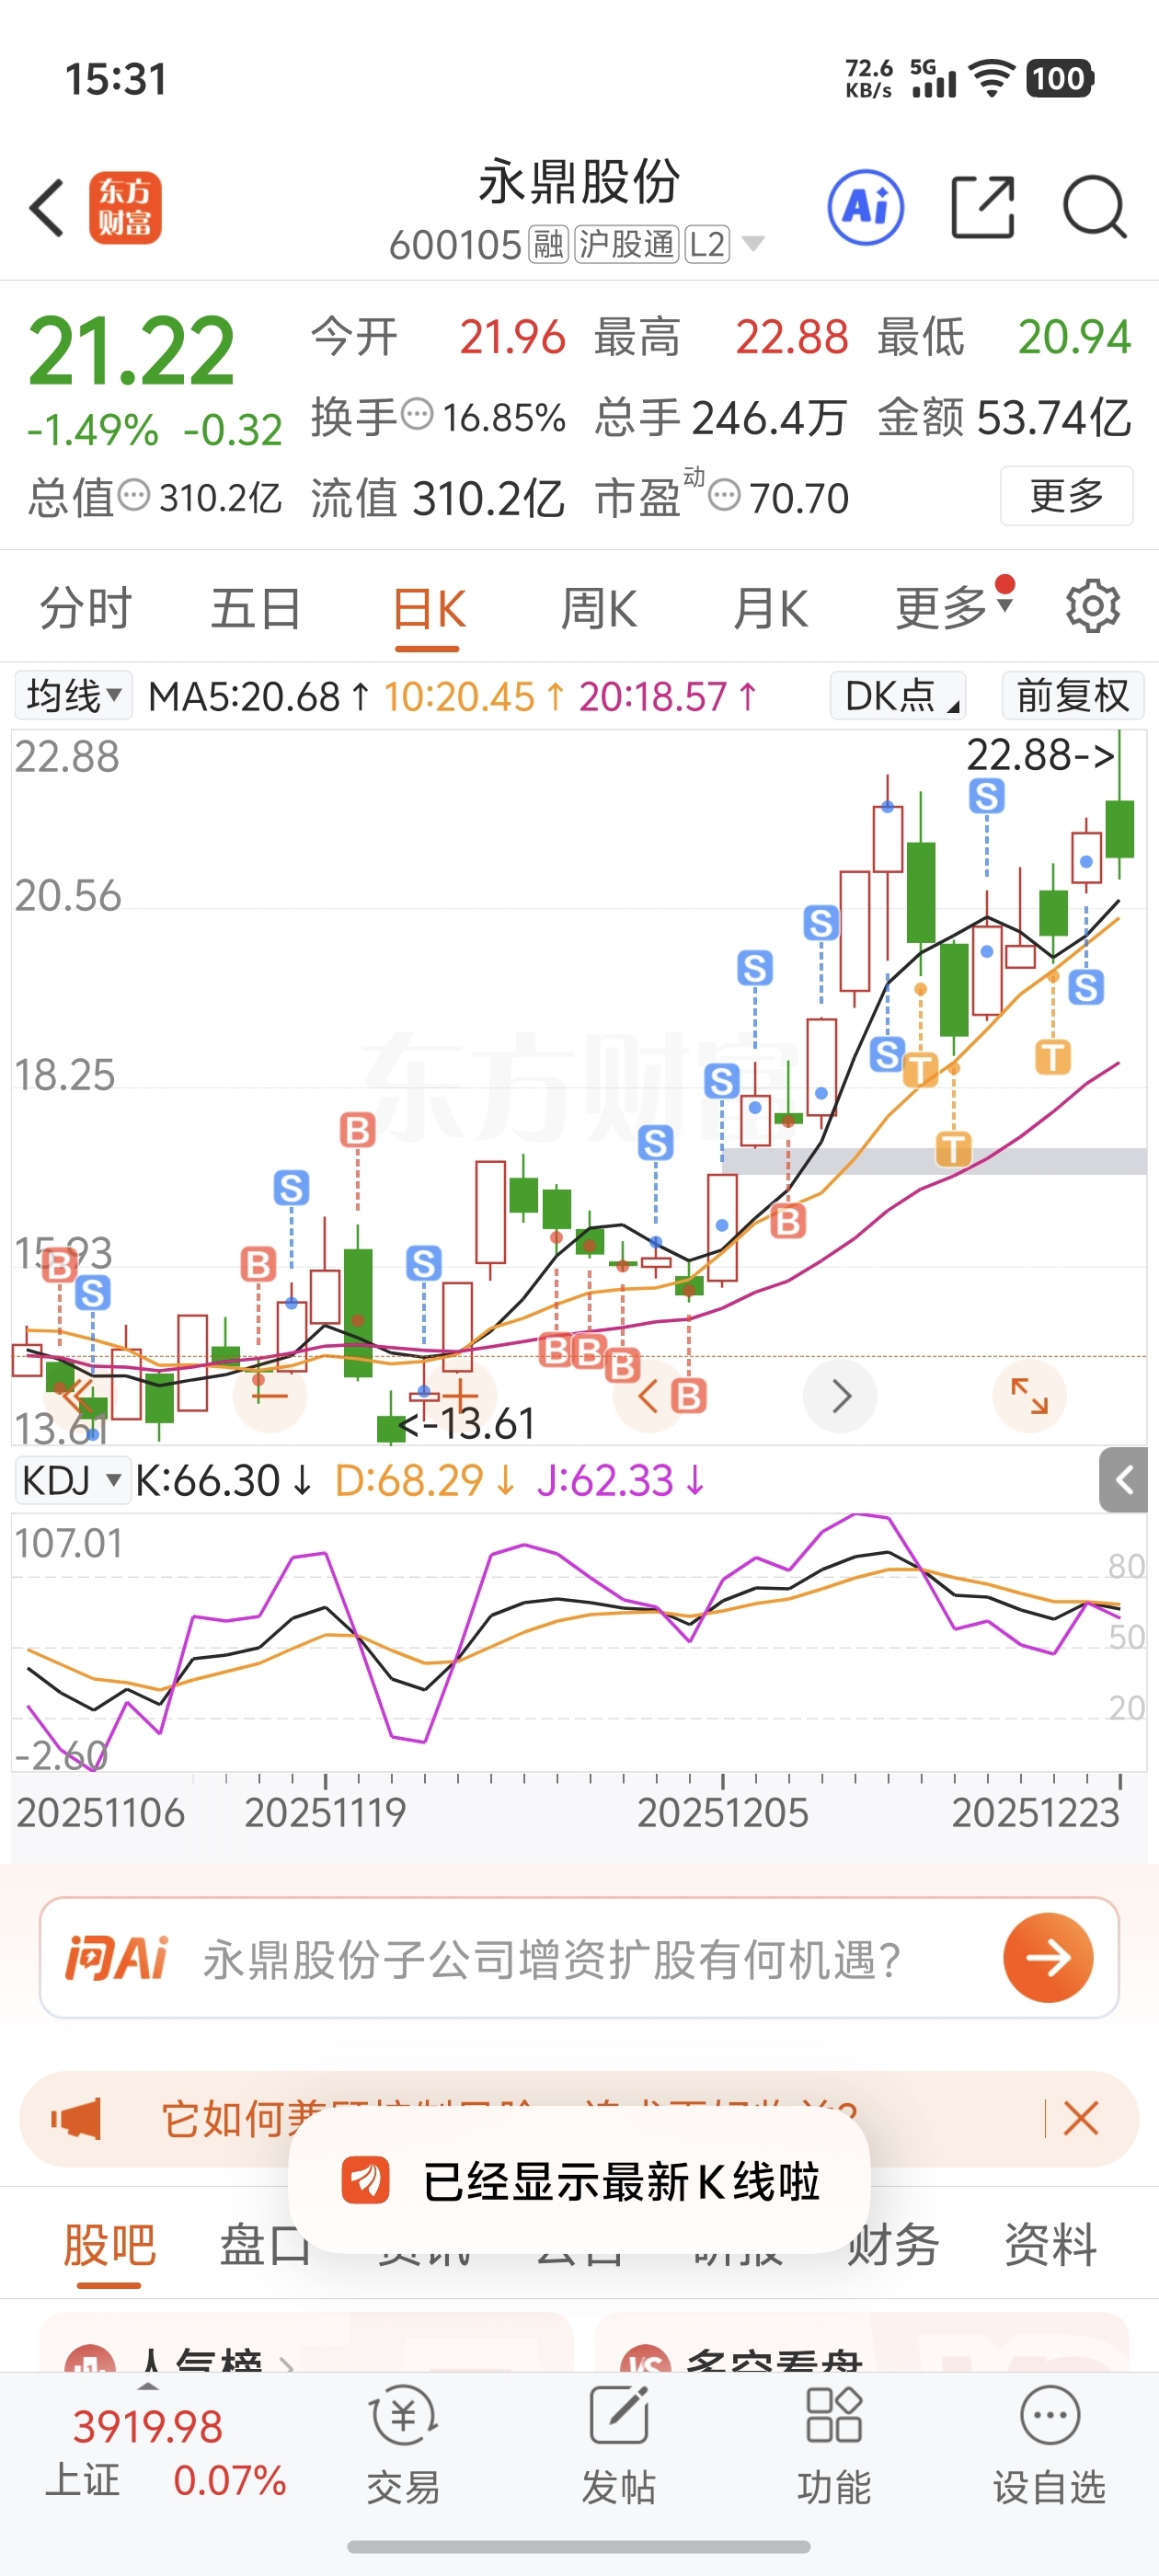The width and height of the screenshot is (1159, 2576).
Task: Tap the MA5:20.68 value text
Action: coord(258,696)
